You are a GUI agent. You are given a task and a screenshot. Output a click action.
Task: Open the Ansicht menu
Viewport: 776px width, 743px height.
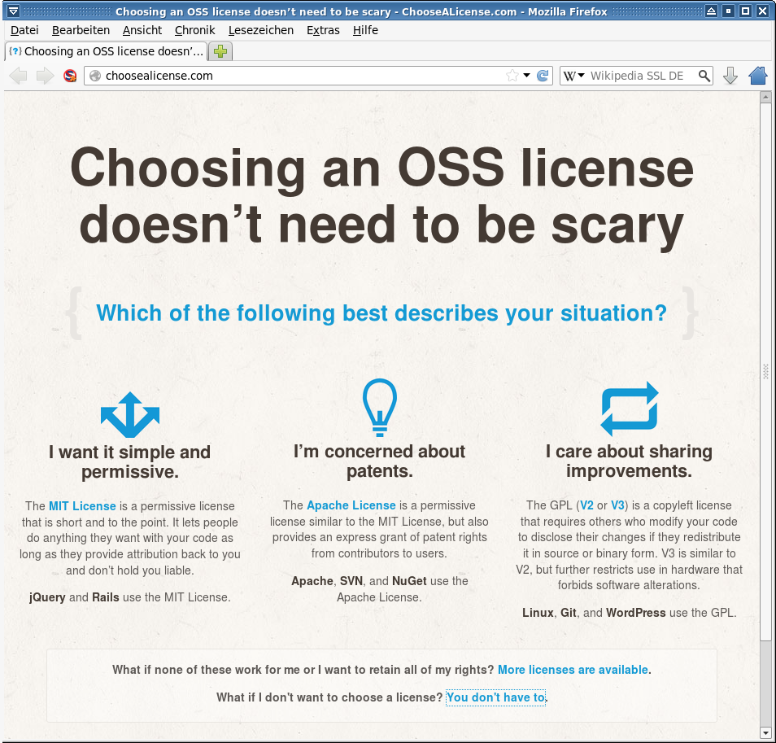[142, 30]
